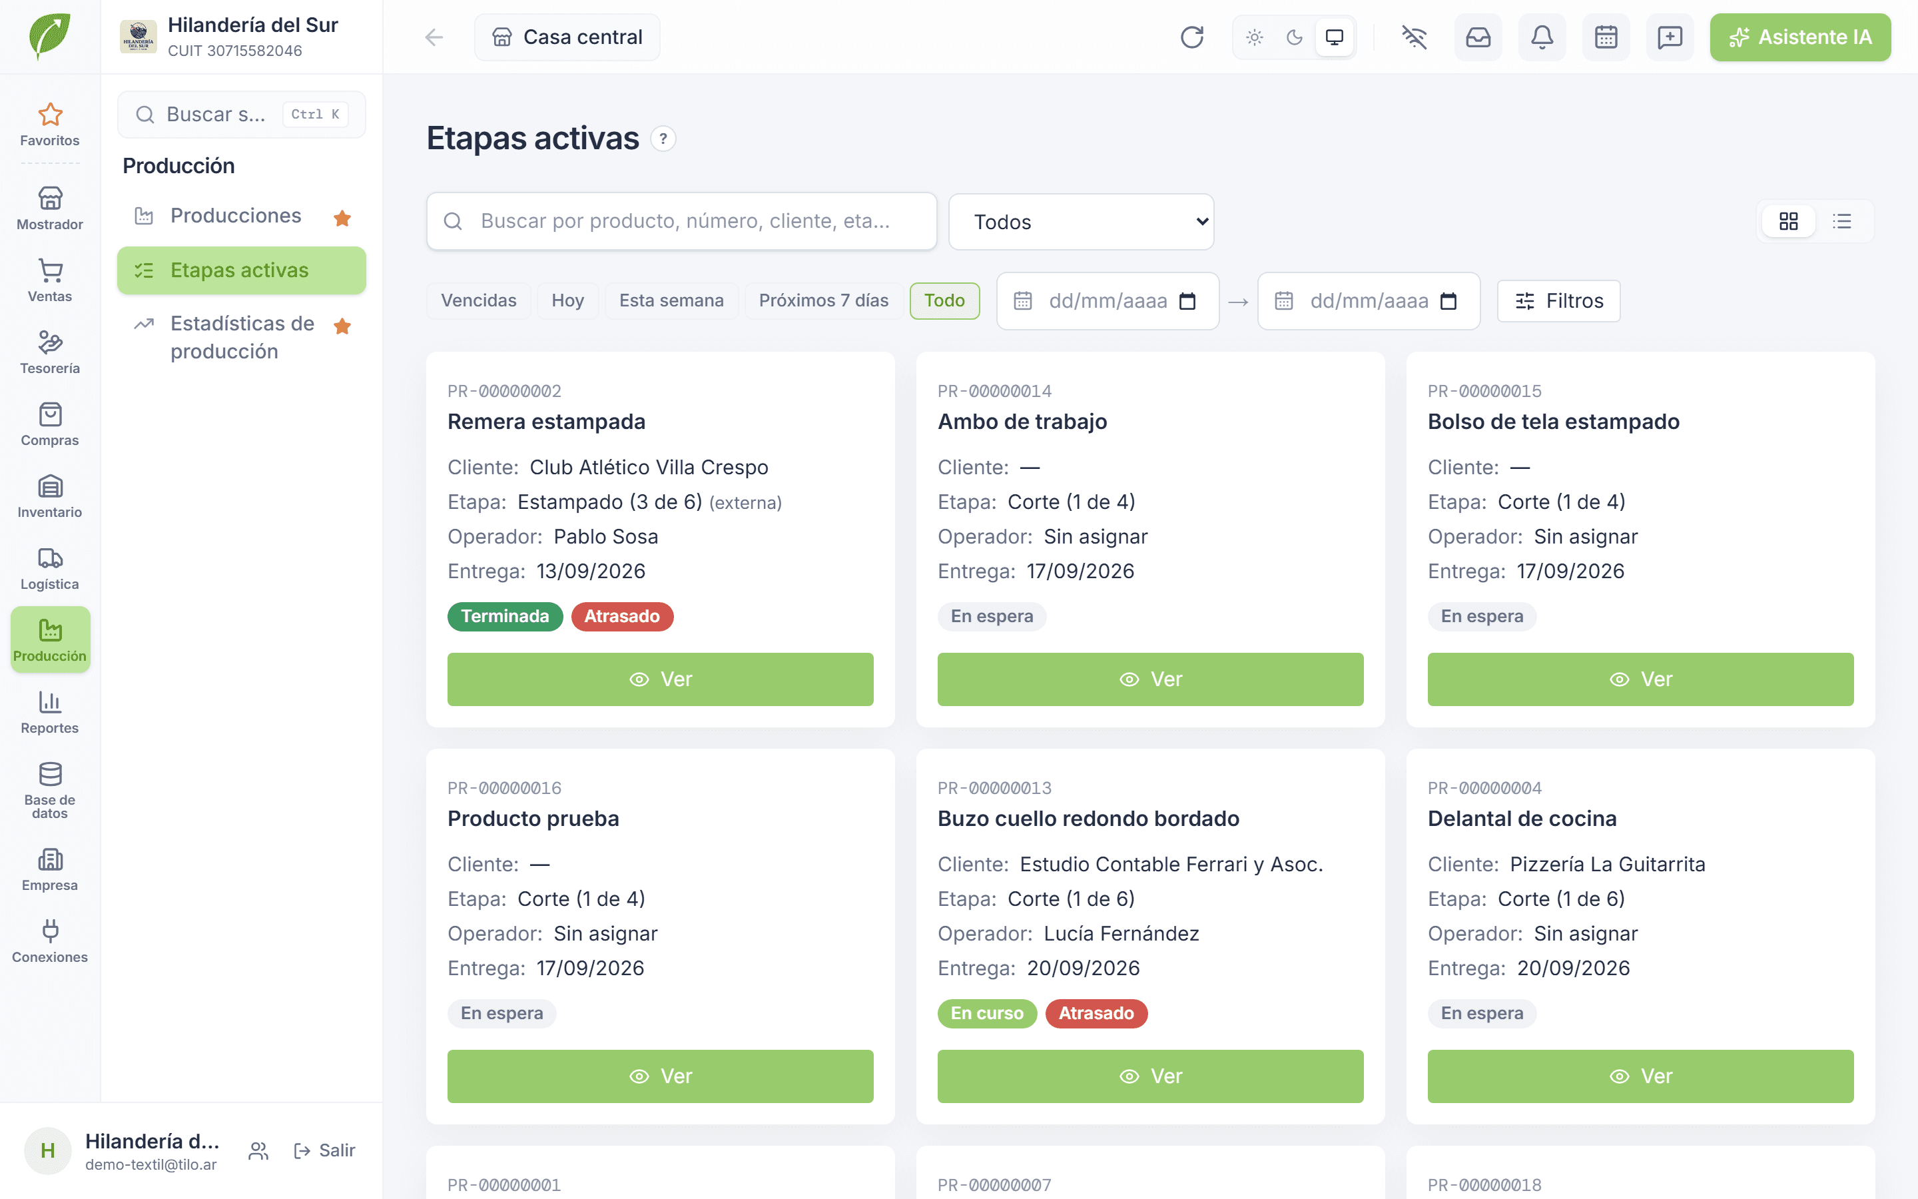The image size is (1918, 1199).
Task: Open the feedback message icon
Action: (x=1669, y=37)
